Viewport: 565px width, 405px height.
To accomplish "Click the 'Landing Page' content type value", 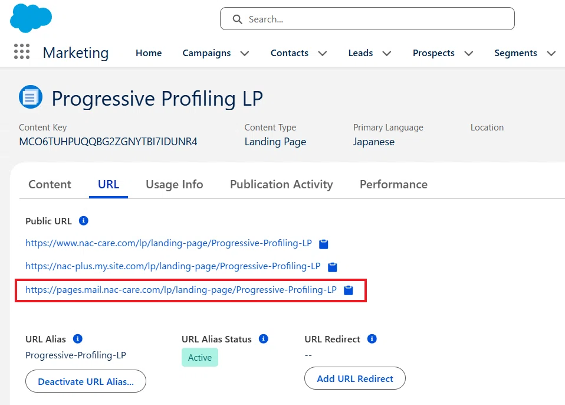I will tap(275, 142).
